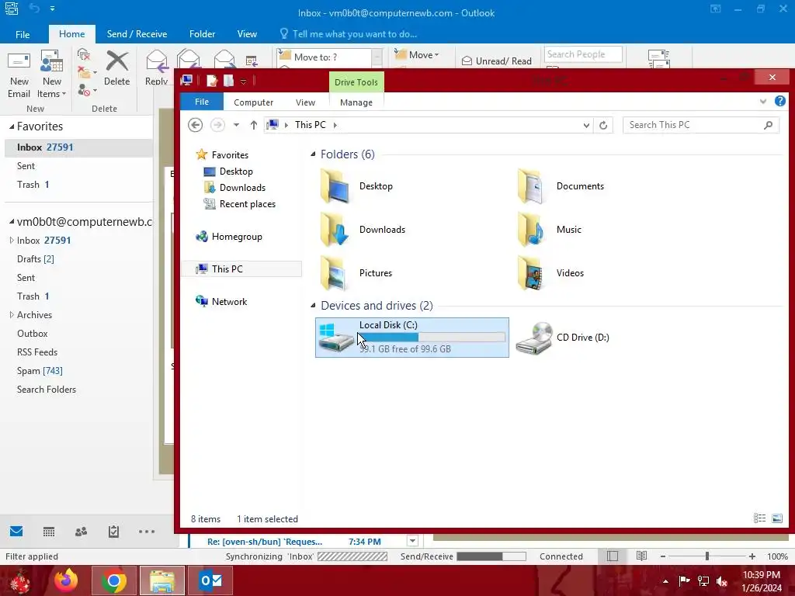Select the Music folder icon
This screenshot has height=596, width=795.
[x=530, y=230]
